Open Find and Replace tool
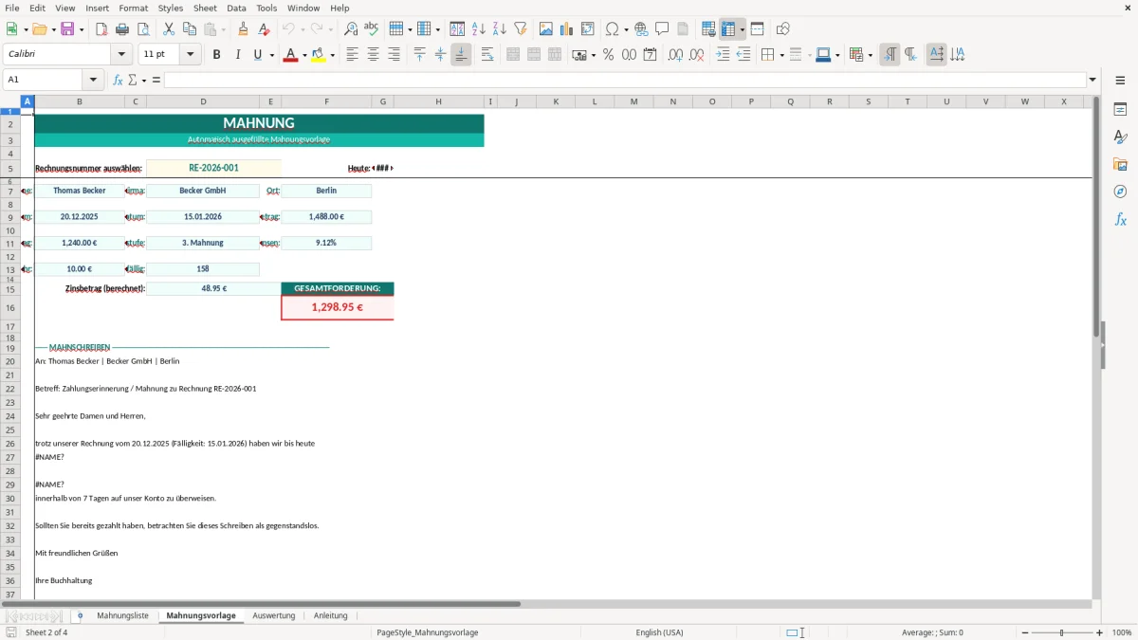This screenshot has width=1138, height=640. [x=351, y=29]
